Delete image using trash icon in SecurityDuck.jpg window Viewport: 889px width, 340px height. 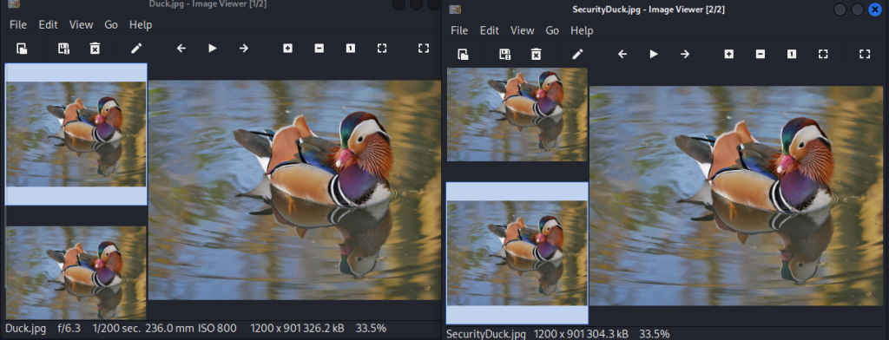click(x=536, y=54)
